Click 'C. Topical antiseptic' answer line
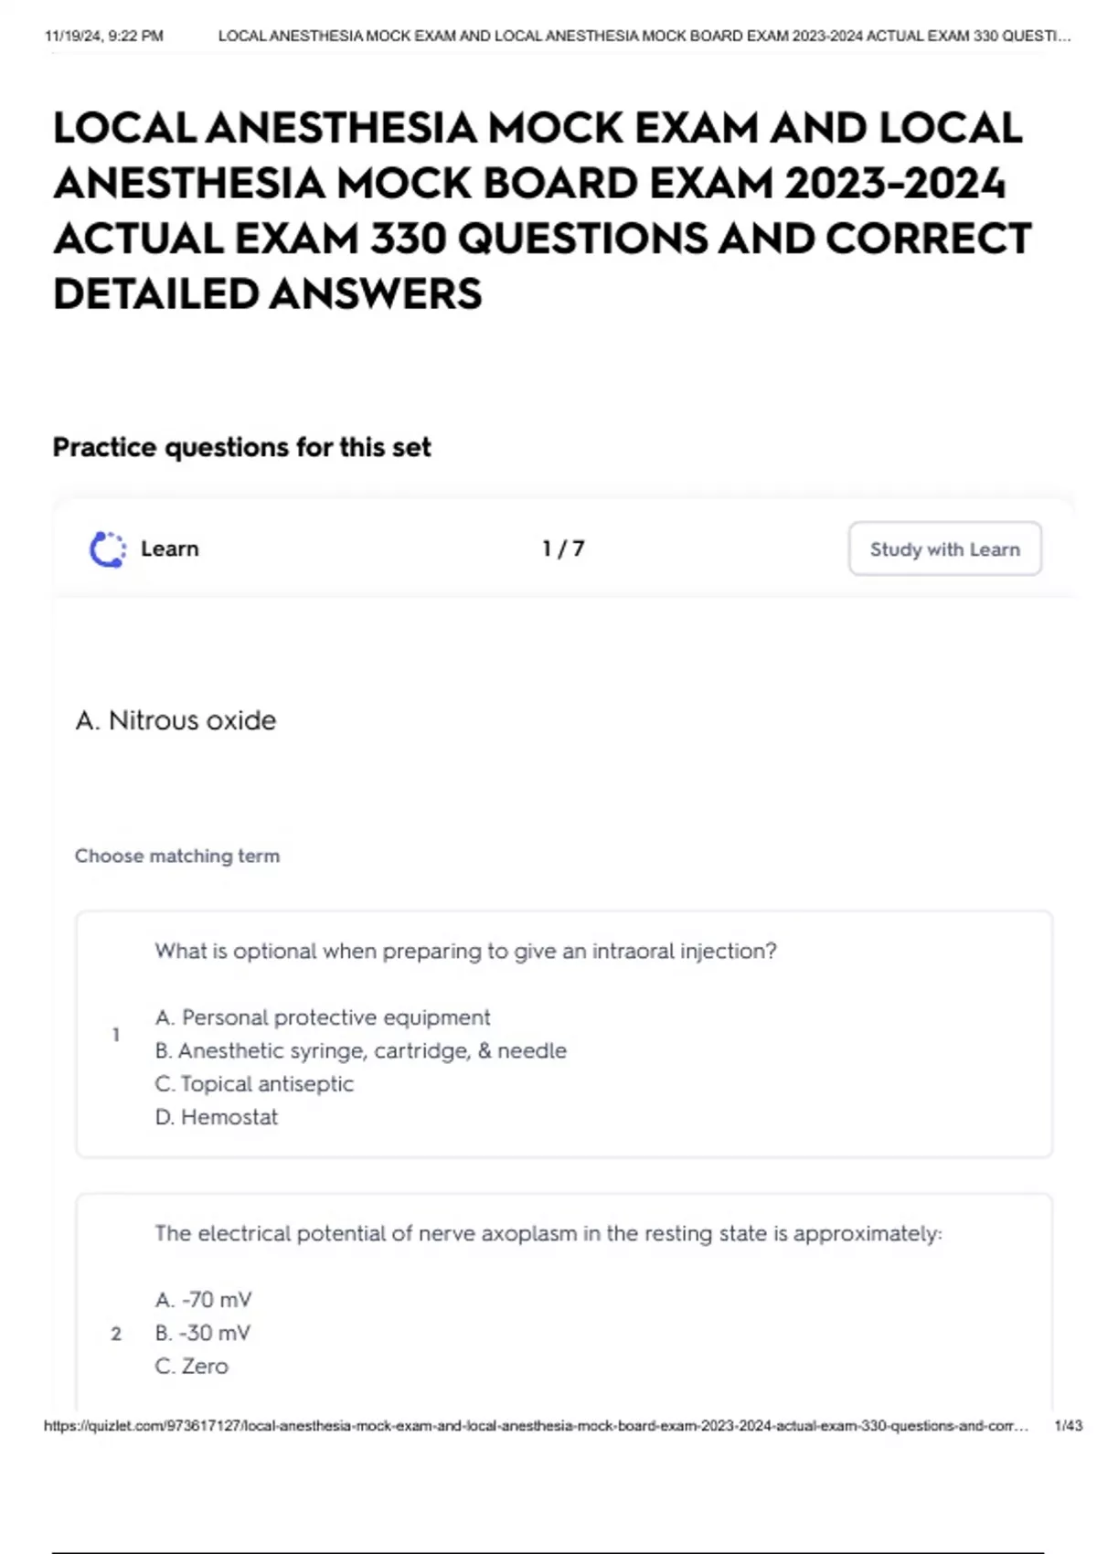This screenshot has width=1097, height=1554. click(x=254, y=1084)
